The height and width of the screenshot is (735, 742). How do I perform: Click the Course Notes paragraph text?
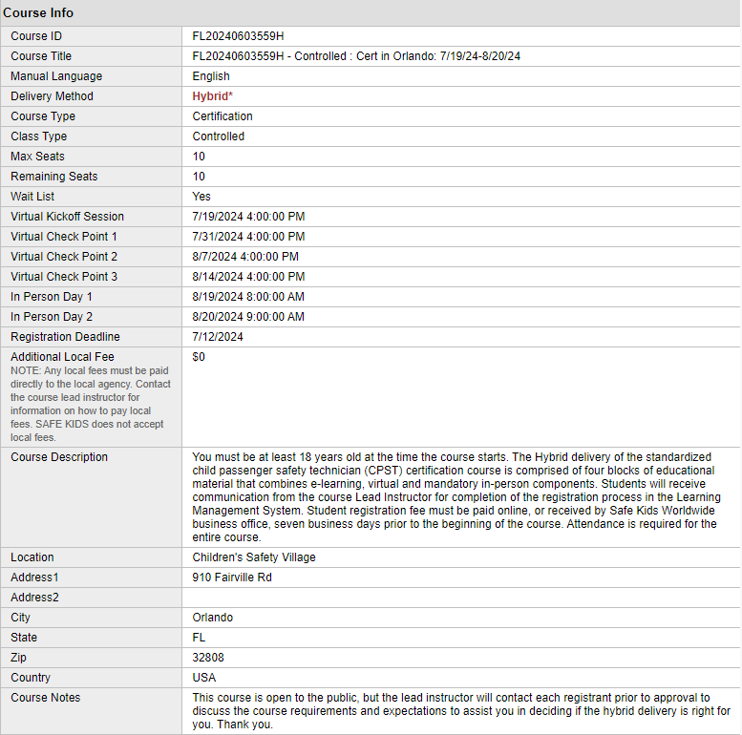tap(461, 711)
